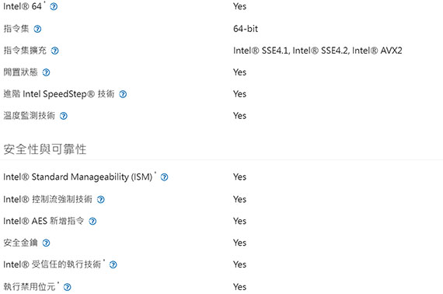The image size is (443, 294).
Task: Open the 溫度監測技術 help icon
Action: click(64, 116)
